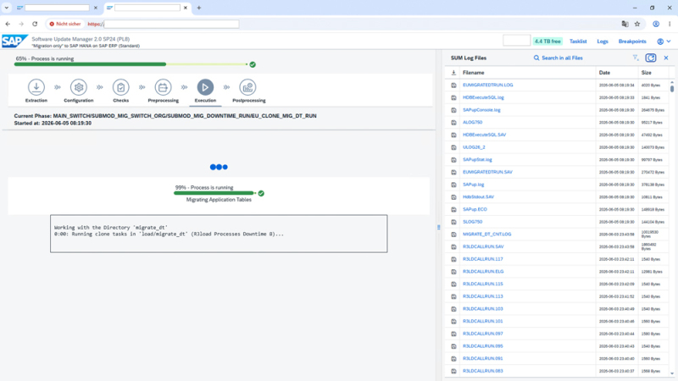678x381 pixels.
Task: Click the browser translate page icon
Action: click(625, 24)
